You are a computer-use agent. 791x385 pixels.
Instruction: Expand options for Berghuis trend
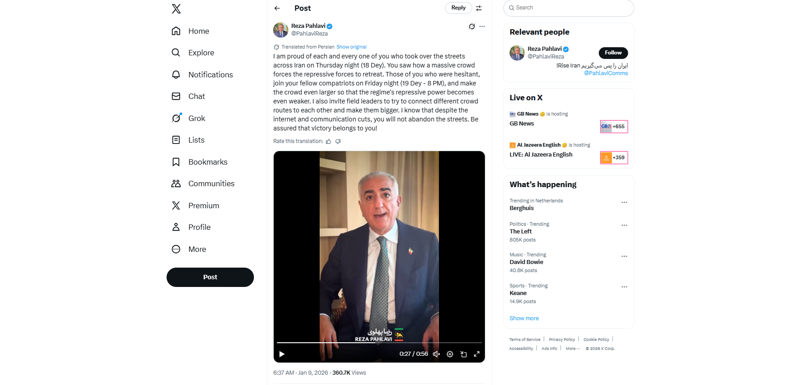click(624, 202)
